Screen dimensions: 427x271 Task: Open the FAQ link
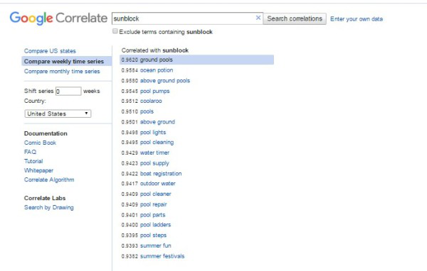30,152
